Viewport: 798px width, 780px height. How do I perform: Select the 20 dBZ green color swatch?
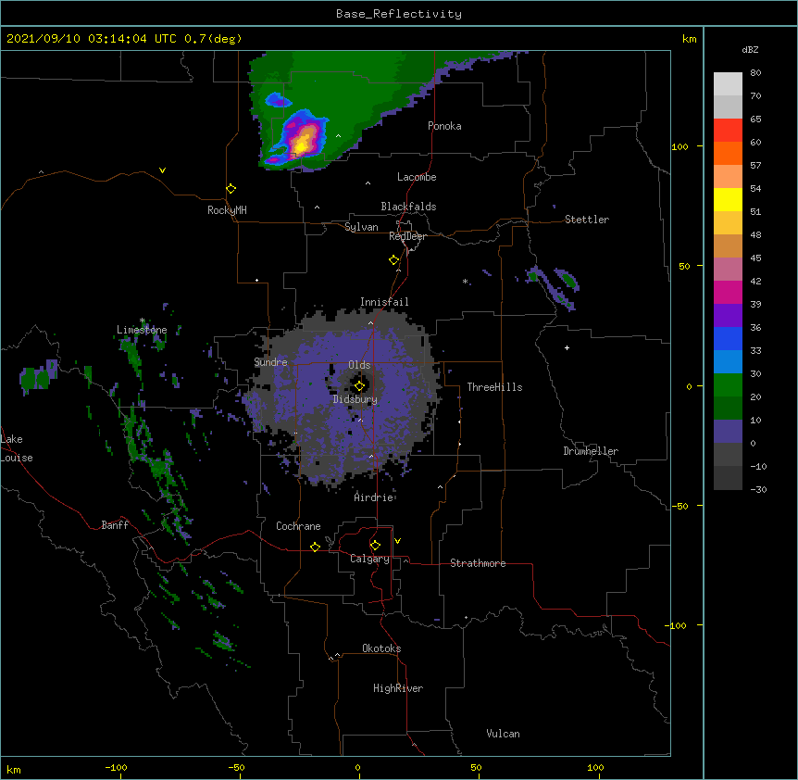tap(728, 385)
